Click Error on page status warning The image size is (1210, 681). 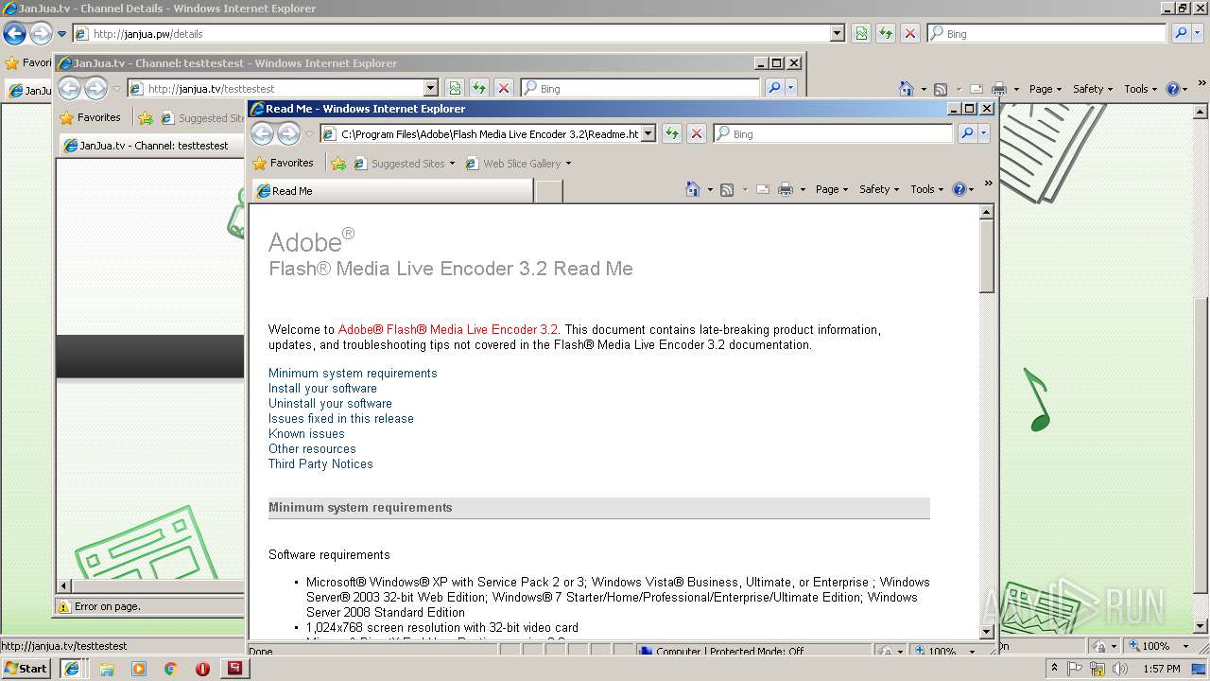99,607
